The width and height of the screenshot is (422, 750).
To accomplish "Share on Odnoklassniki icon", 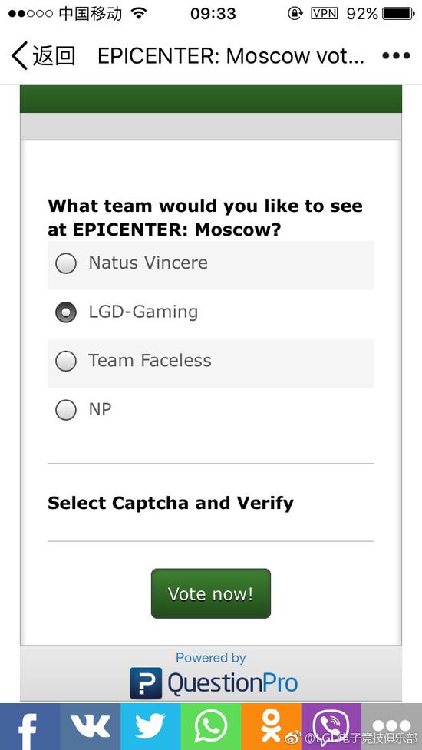I will click(x=271, y=726).
